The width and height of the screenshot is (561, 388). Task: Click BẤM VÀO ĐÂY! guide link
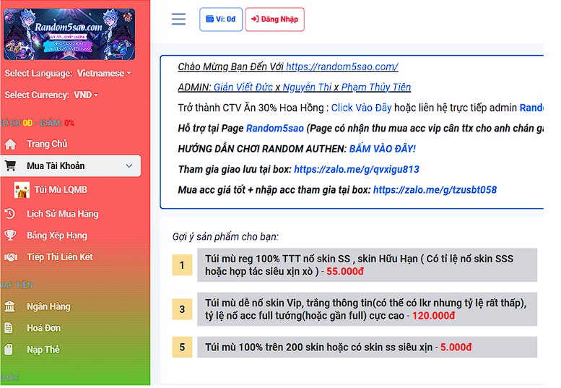[x=383, y=149]
